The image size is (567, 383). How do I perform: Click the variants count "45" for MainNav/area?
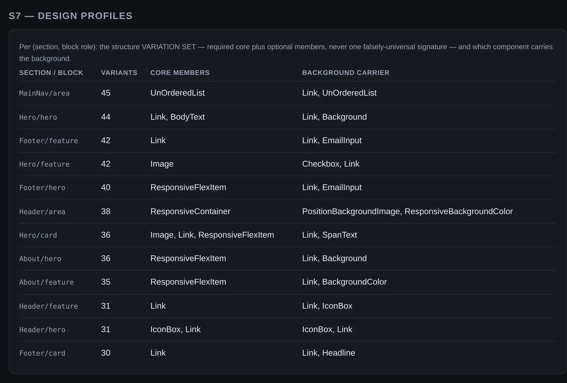(106, 93)
